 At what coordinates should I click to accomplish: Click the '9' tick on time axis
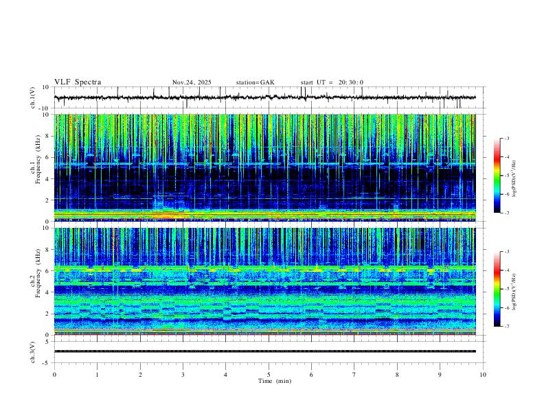pos(440,375)
